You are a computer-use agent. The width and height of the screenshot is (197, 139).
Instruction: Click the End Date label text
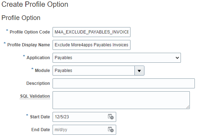click(41, 130)
